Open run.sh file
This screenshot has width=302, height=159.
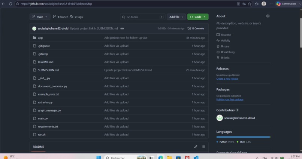click(x=42, y=135)
